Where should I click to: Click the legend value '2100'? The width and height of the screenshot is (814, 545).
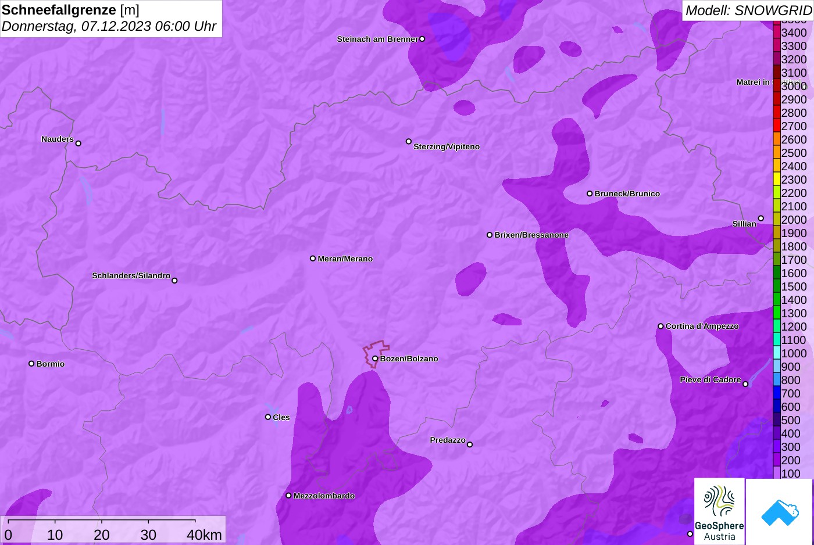[794, 206]
